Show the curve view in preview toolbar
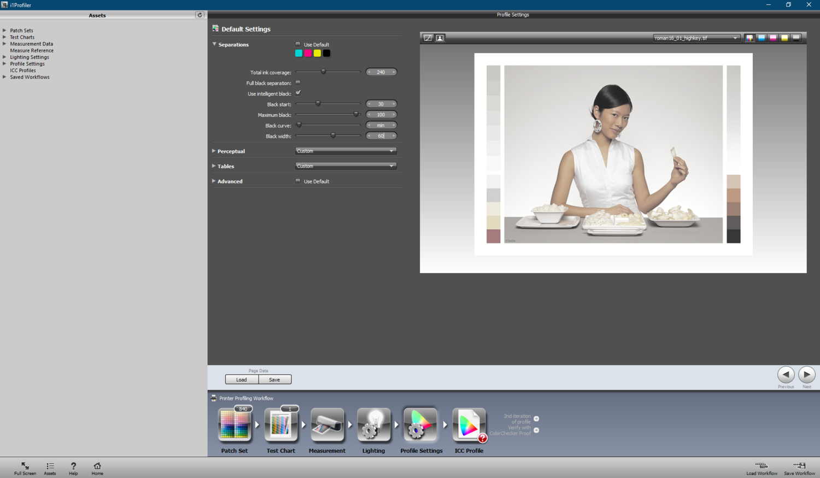Viewport: 820px width, 478px height. [428, 38]
